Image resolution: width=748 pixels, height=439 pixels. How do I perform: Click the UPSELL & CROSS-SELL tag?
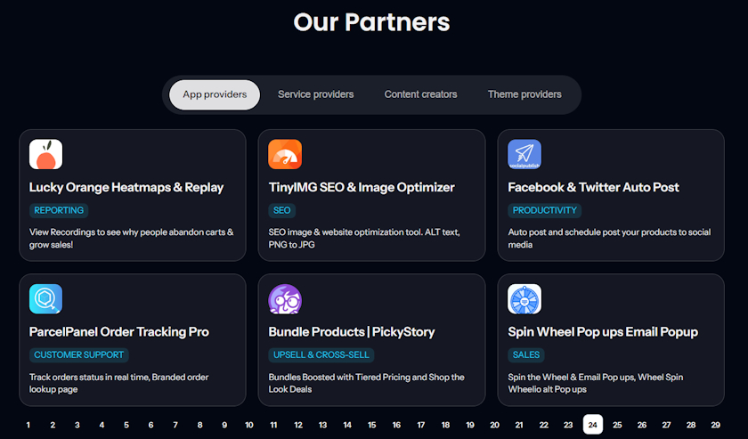[x=321, y=355]
